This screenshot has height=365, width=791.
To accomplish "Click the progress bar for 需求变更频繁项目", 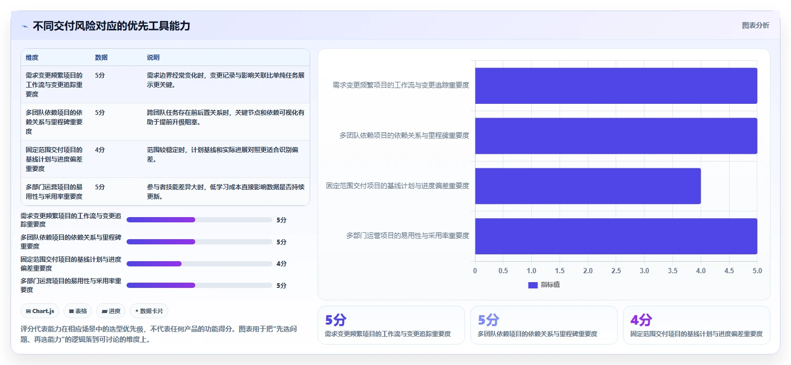I will 199,220.
